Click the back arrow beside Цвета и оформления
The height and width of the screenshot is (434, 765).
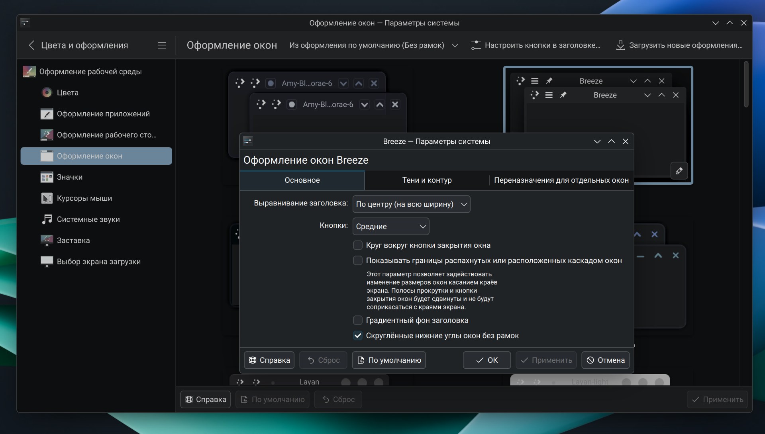31,45
